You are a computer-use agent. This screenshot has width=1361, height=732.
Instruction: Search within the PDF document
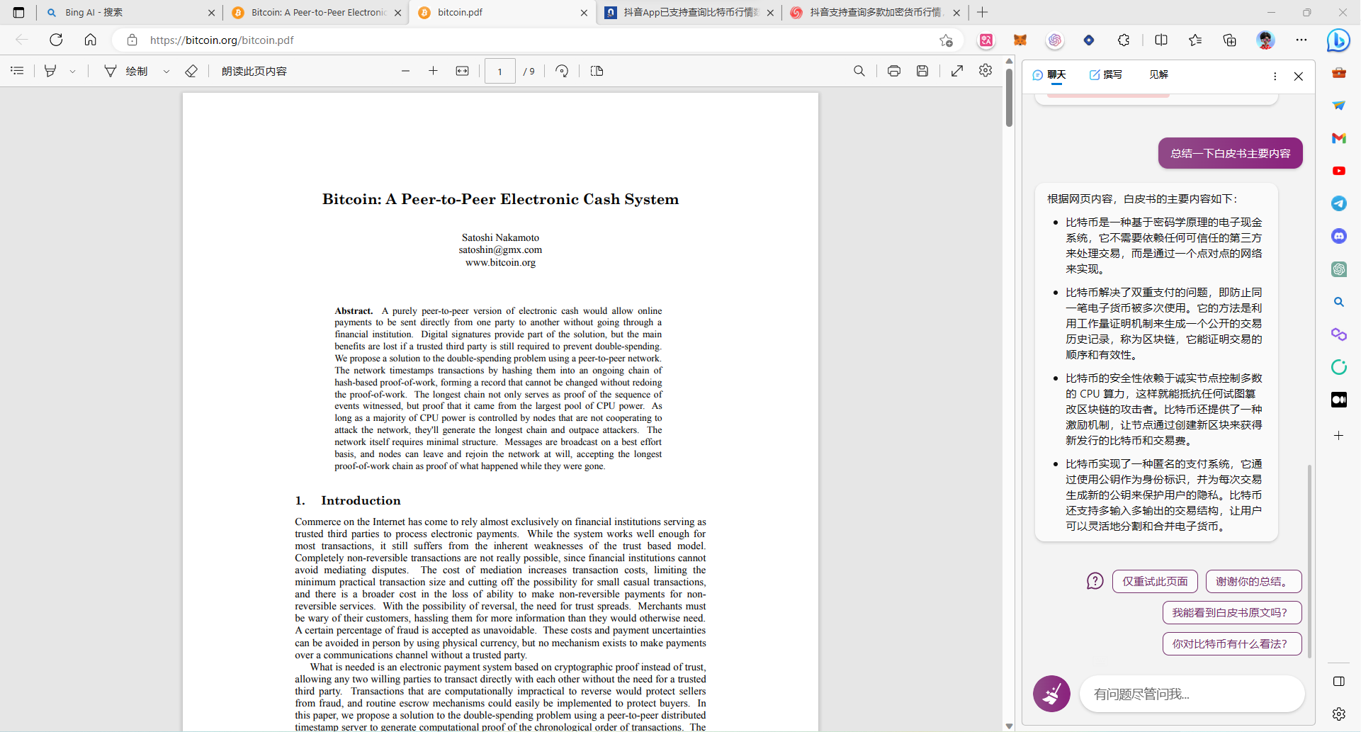click(x=859, y=71)
